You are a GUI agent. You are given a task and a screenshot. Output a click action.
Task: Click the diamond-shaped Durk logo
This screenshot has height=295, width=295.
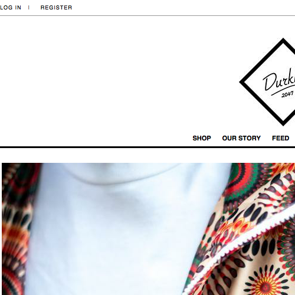(267, 82)
